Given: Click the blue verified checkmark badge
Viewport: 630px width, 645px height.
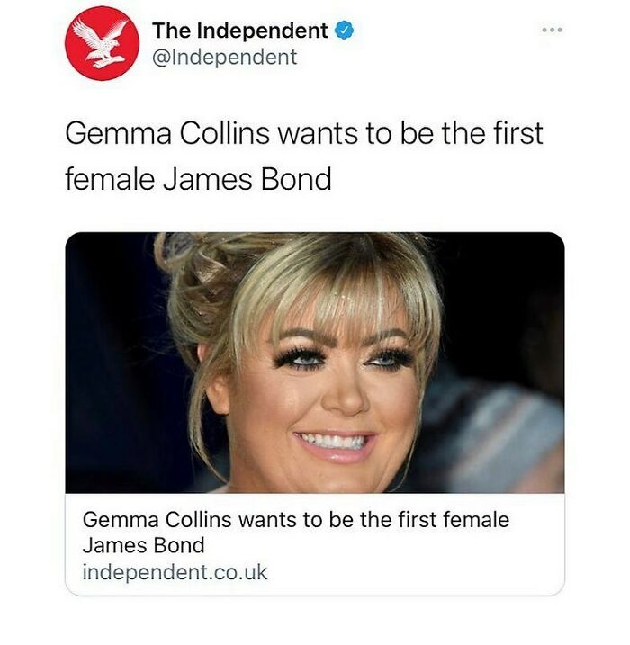Looking at the screenshot, I should click(344, 31).
